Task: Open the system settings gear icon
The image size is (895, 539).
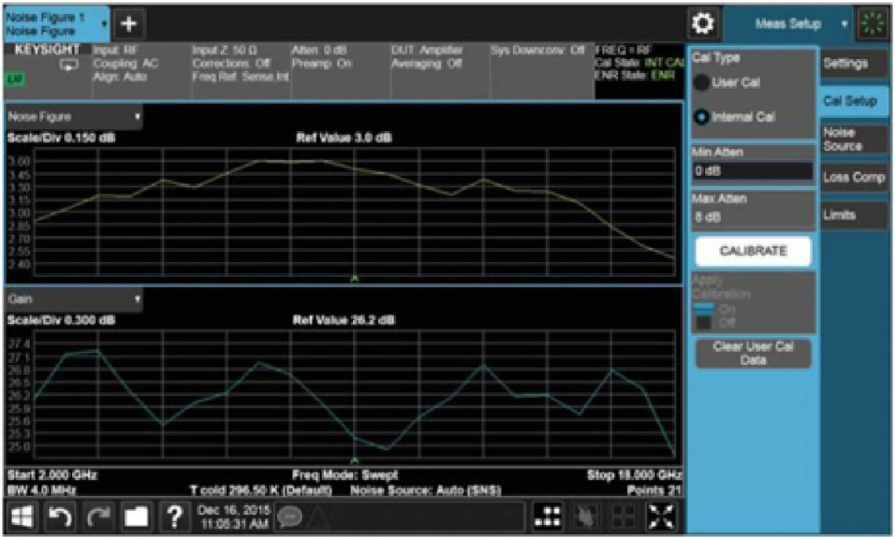Action: click(703, 23)
